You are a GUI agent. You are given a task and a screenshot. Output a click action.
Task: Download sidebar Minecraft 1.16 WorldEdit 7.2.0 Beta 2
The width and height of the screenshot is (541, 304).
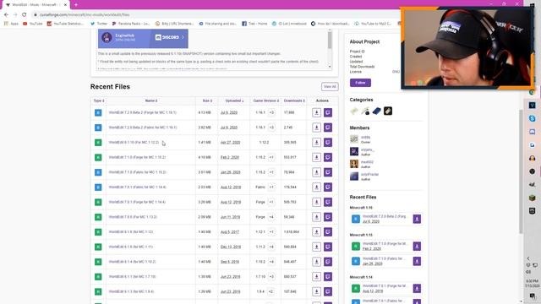tap(417, 219)
